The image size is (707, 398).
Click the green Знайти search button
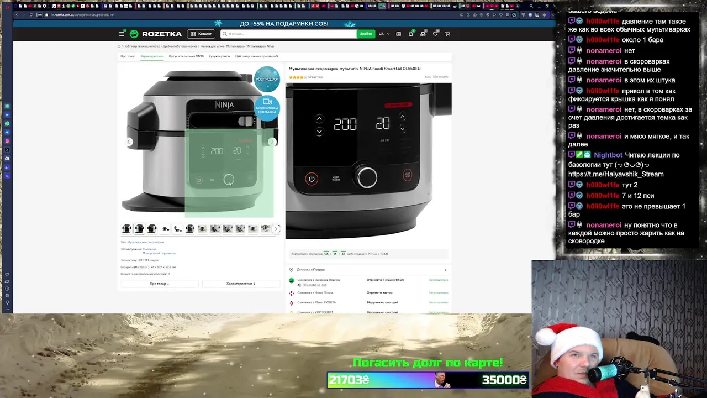pos(366,34)
